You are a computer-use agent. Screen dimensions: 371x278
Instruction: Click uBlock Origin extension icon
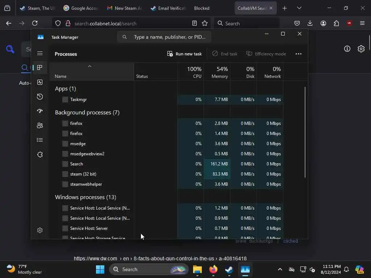349,23
